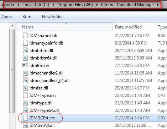
Task: Select the file named idmftype.dll
Action: click(41, 103)
